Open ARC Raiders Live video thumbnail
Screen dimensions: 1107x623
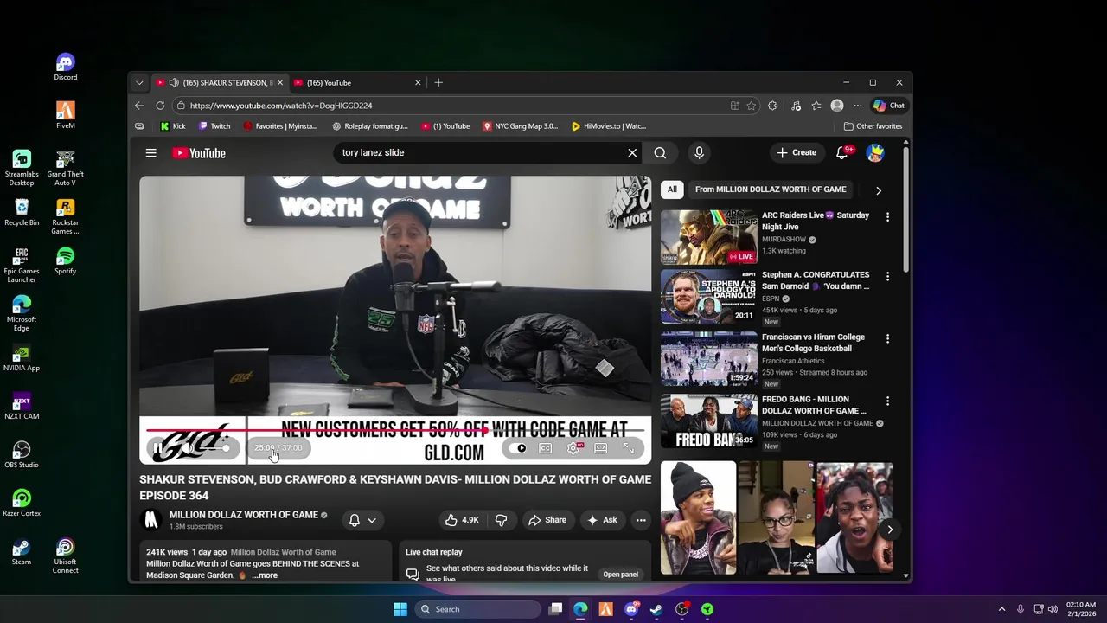[708, 236]
